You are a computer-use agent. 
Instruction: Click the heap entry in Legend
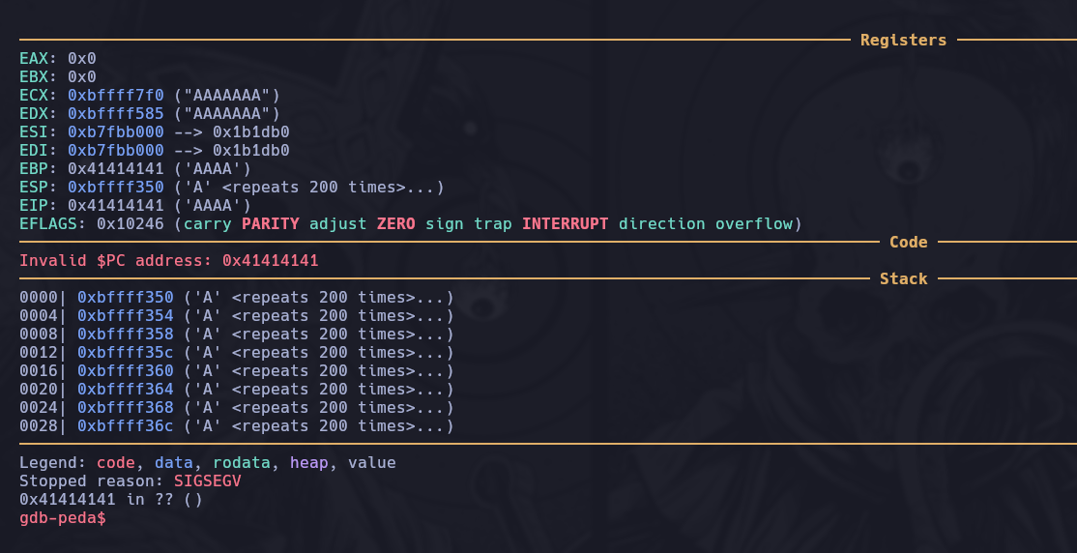[308, 463]
